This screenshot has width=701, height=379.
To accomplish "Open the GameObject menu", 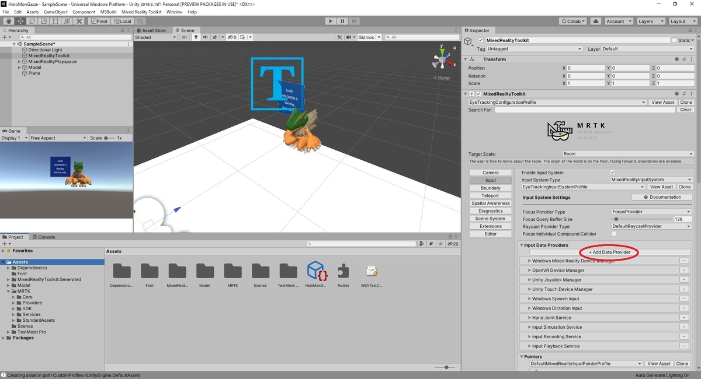I will 55,12.
